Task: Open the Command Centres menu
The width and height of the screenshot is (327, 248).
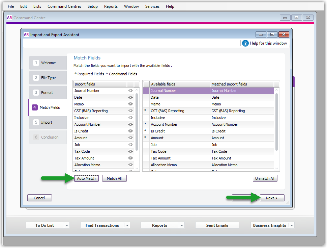Action: coord(64,6)
